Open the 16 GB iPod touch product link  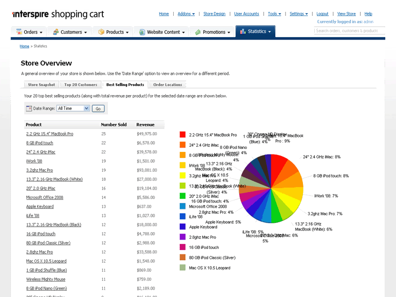tap(41, 234)
